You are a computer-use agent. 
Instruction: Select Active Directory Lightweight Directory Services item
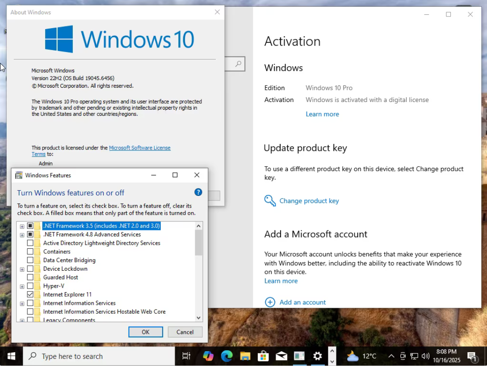point(101,243)
